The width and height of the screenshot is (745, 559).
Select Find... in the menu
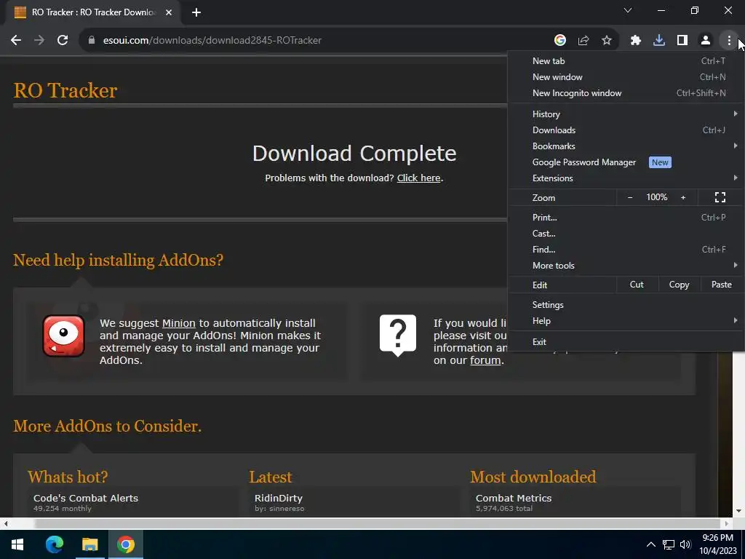pos(626,250)
